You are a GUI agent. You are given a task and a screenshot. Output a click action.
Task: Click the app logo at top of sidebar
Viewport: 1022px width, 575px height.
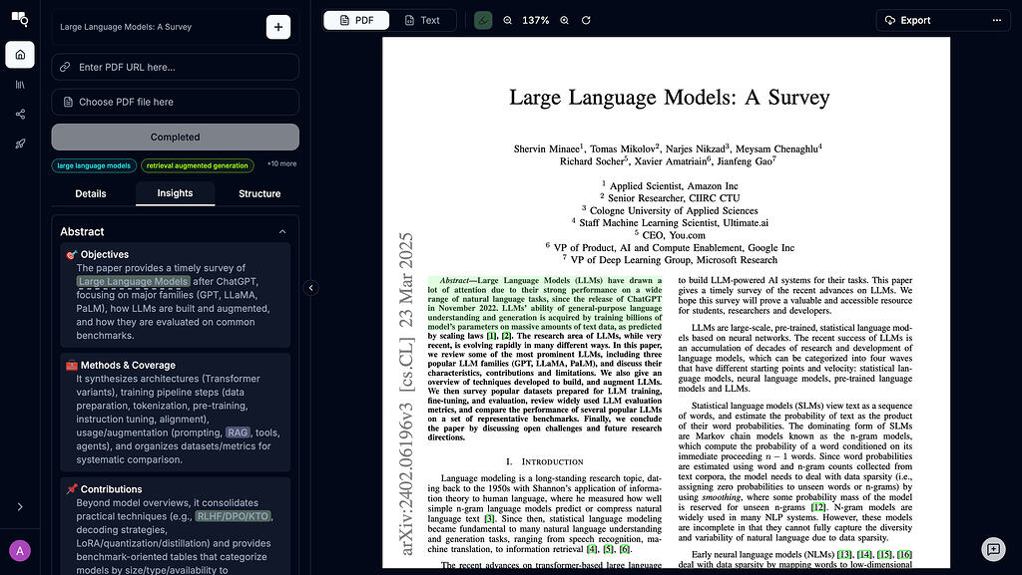click(x=20, y=19)
